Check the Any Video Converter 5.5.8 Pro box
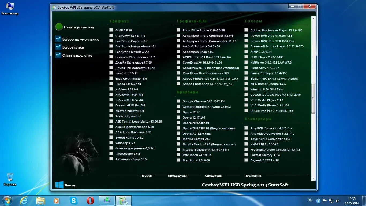The image size is (366, 206). pyautogui.click(x=246, y=133)
